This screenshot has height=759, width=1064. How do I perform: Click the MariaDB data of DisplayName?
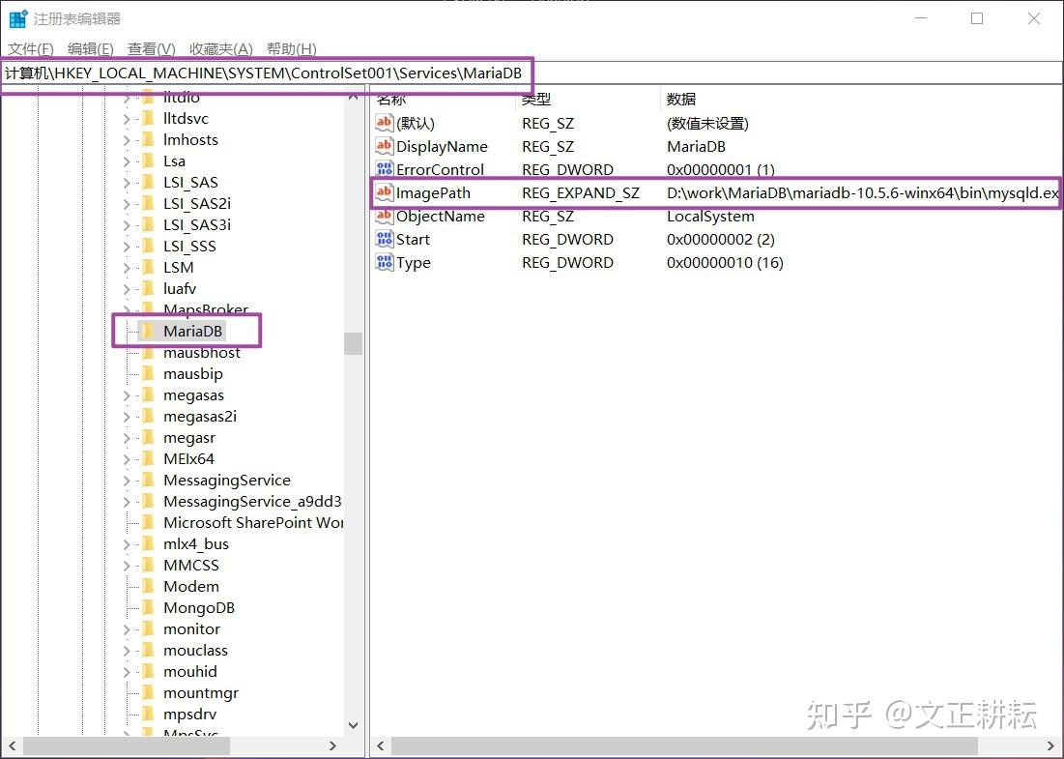[x=696, y=146]
